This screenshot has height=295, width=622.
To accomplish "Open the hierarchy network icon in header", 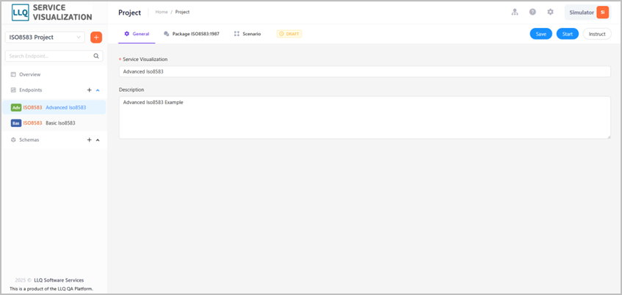I will tap(515, 12).
